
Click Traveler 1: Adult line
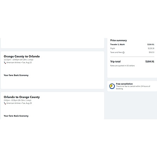coord(132,44)
